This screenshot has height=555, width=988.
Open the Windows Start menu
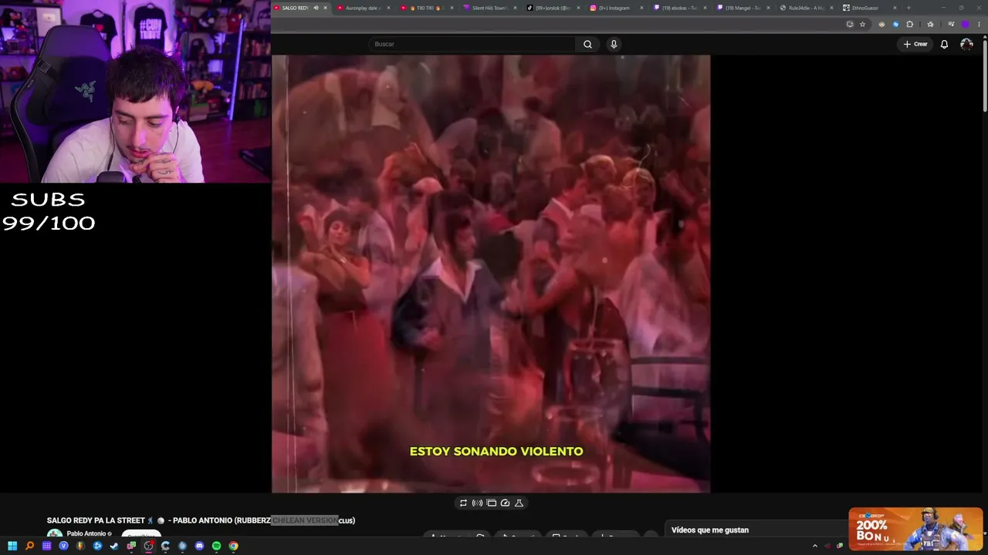click(x=12, y=546)
